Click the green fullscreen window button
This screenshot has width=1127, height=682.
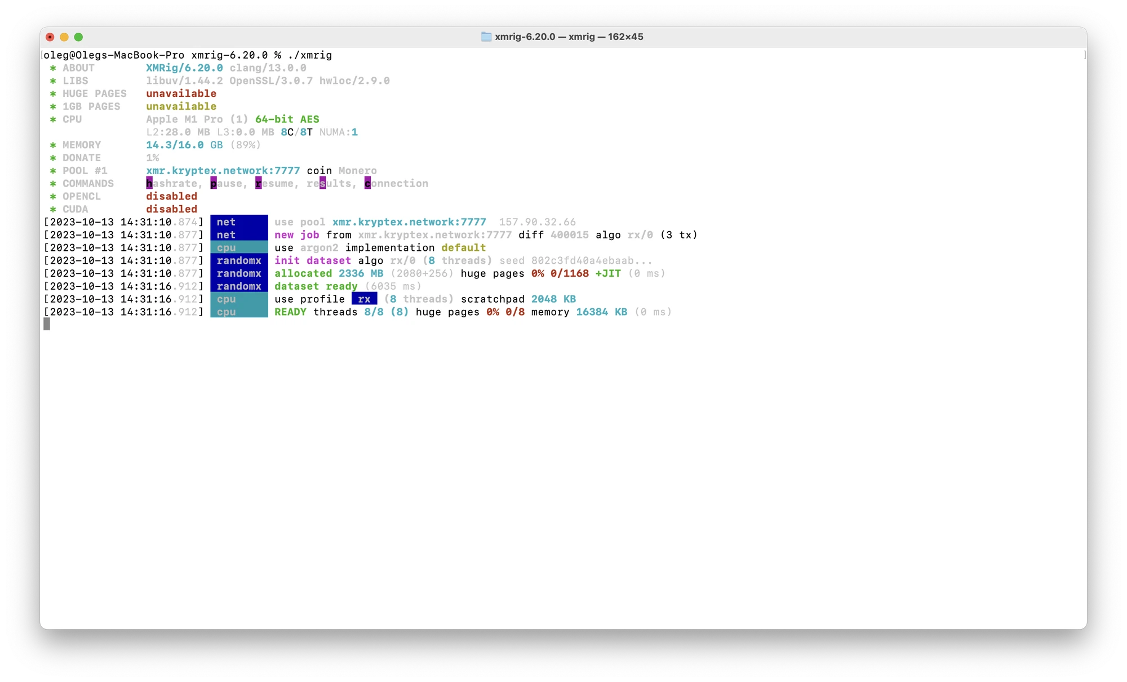78,37
